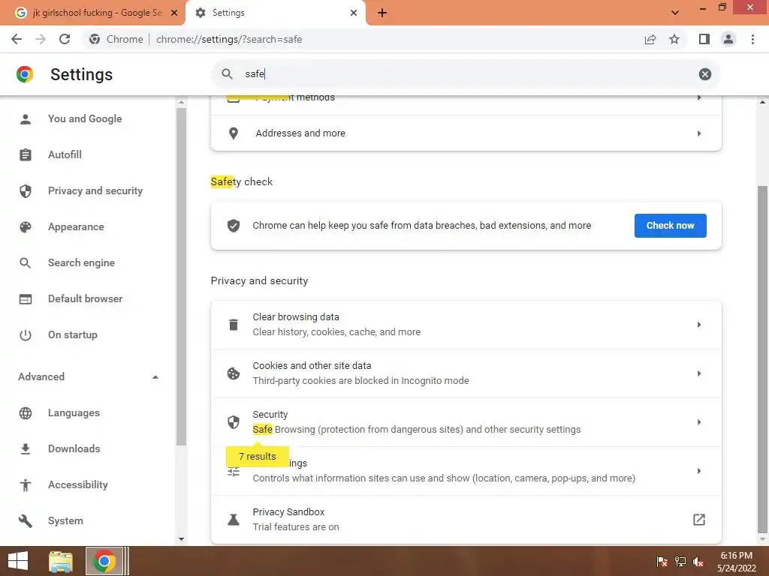Image resolution: width=769 pixels, height=576 pixels.
Task: Click the forward navigation arrow
Action: coord(41,39)
